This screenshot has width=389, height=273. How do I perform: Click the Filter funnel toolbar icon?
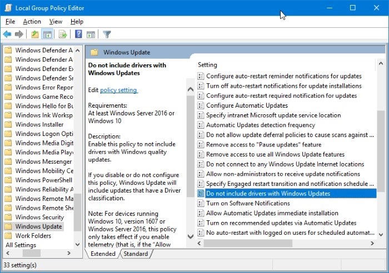click(107, 34)
